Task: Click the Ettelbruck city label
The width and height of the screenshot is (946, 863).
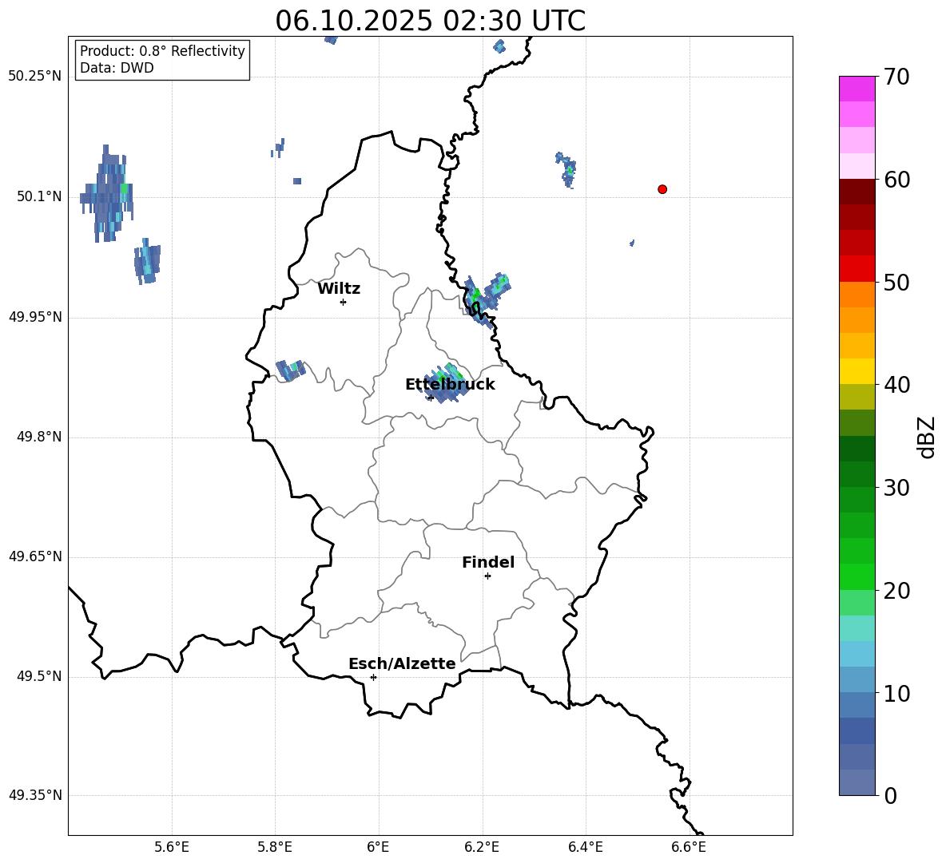Action: [450, 385]
